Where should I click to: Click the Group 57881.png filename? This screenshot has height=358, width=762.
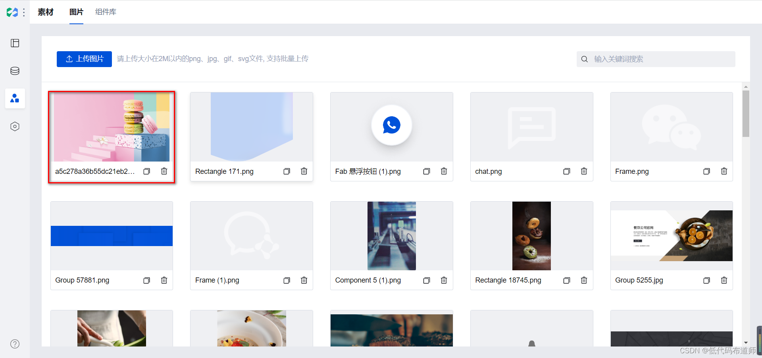point(82,280)
